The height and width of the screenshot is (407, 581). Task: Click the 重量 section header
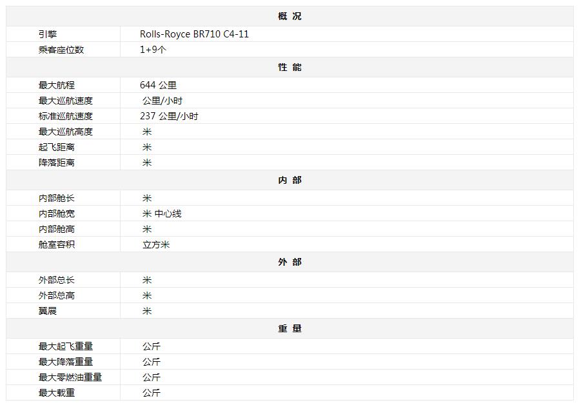(x=290, y=329)
